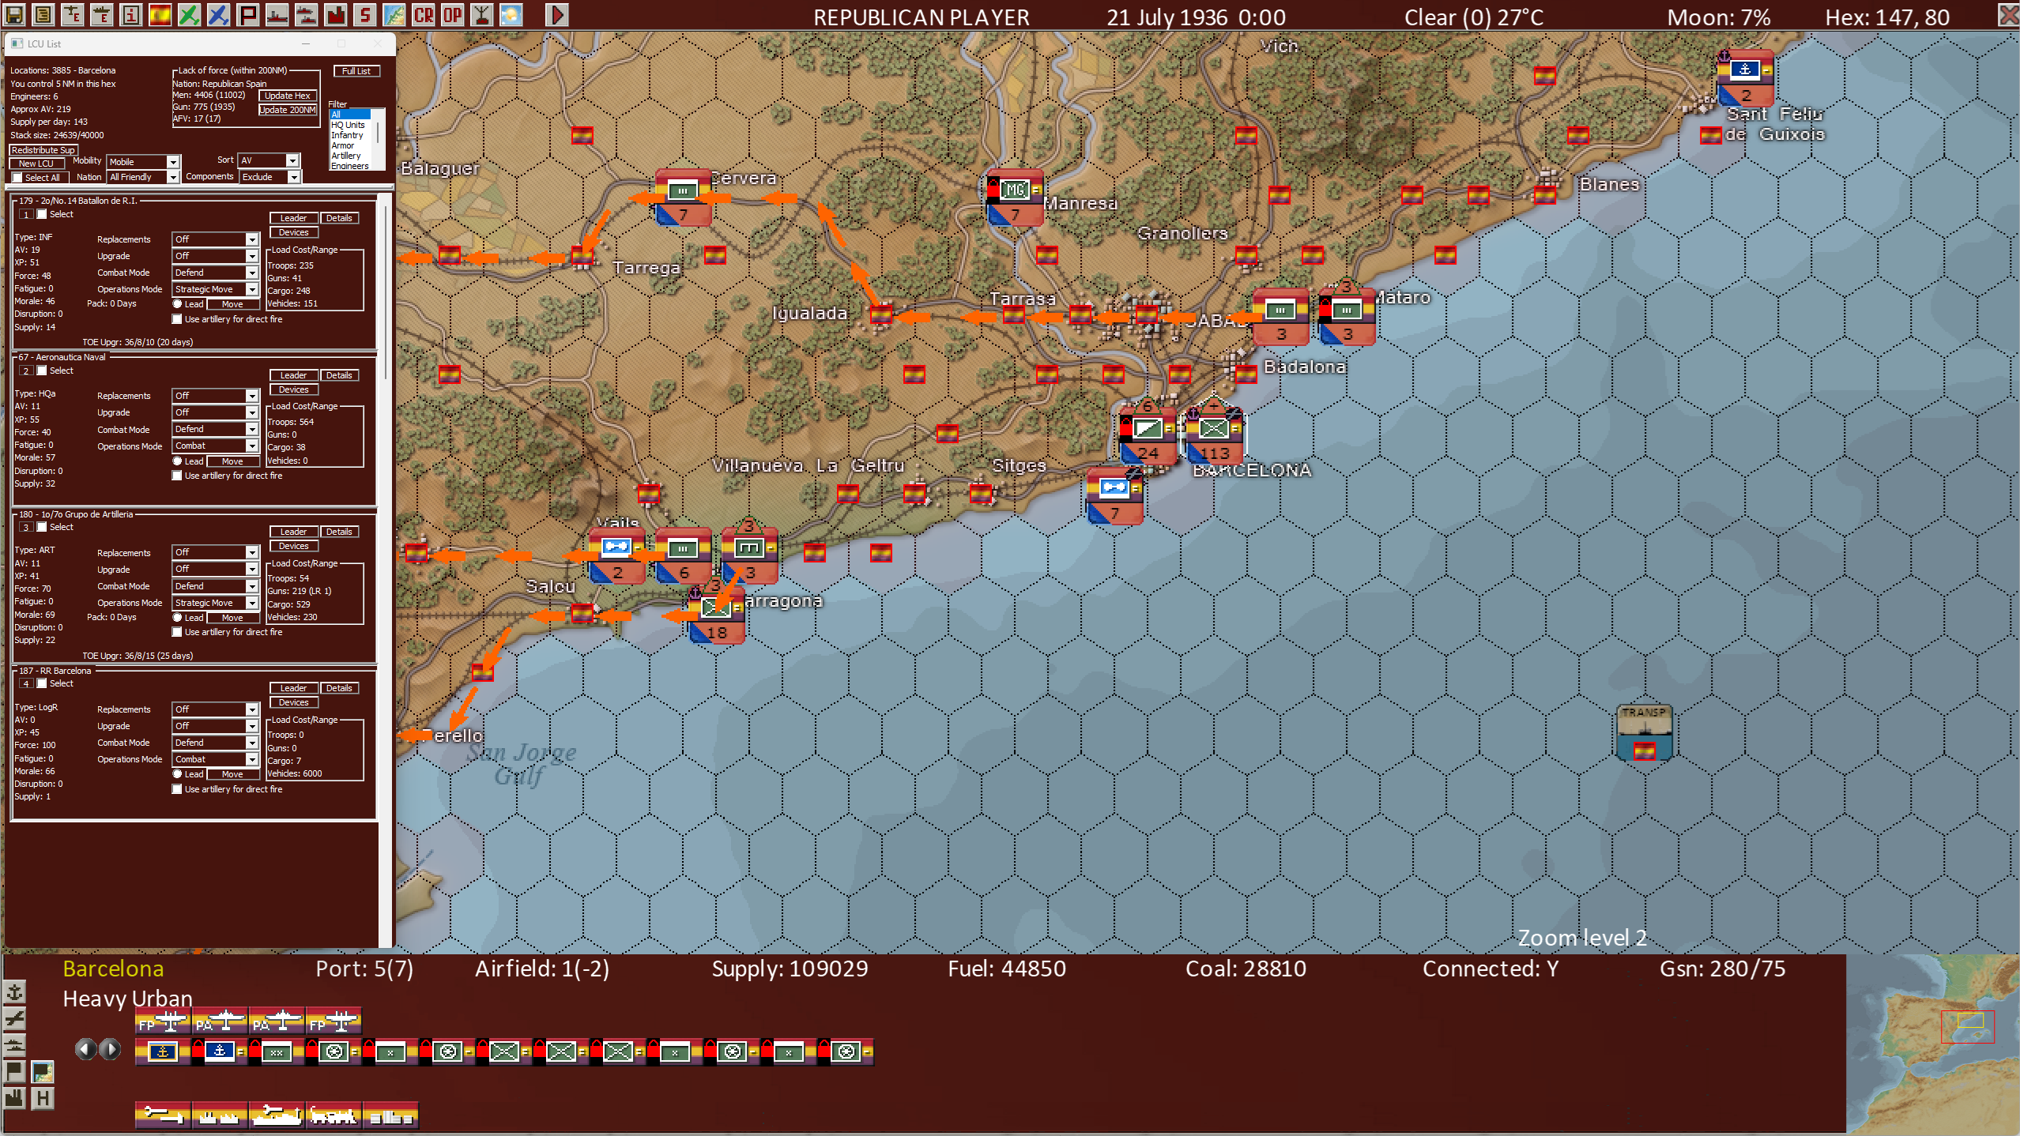
Task: Click the save game floppy disk icon
Action: point(14,14)
